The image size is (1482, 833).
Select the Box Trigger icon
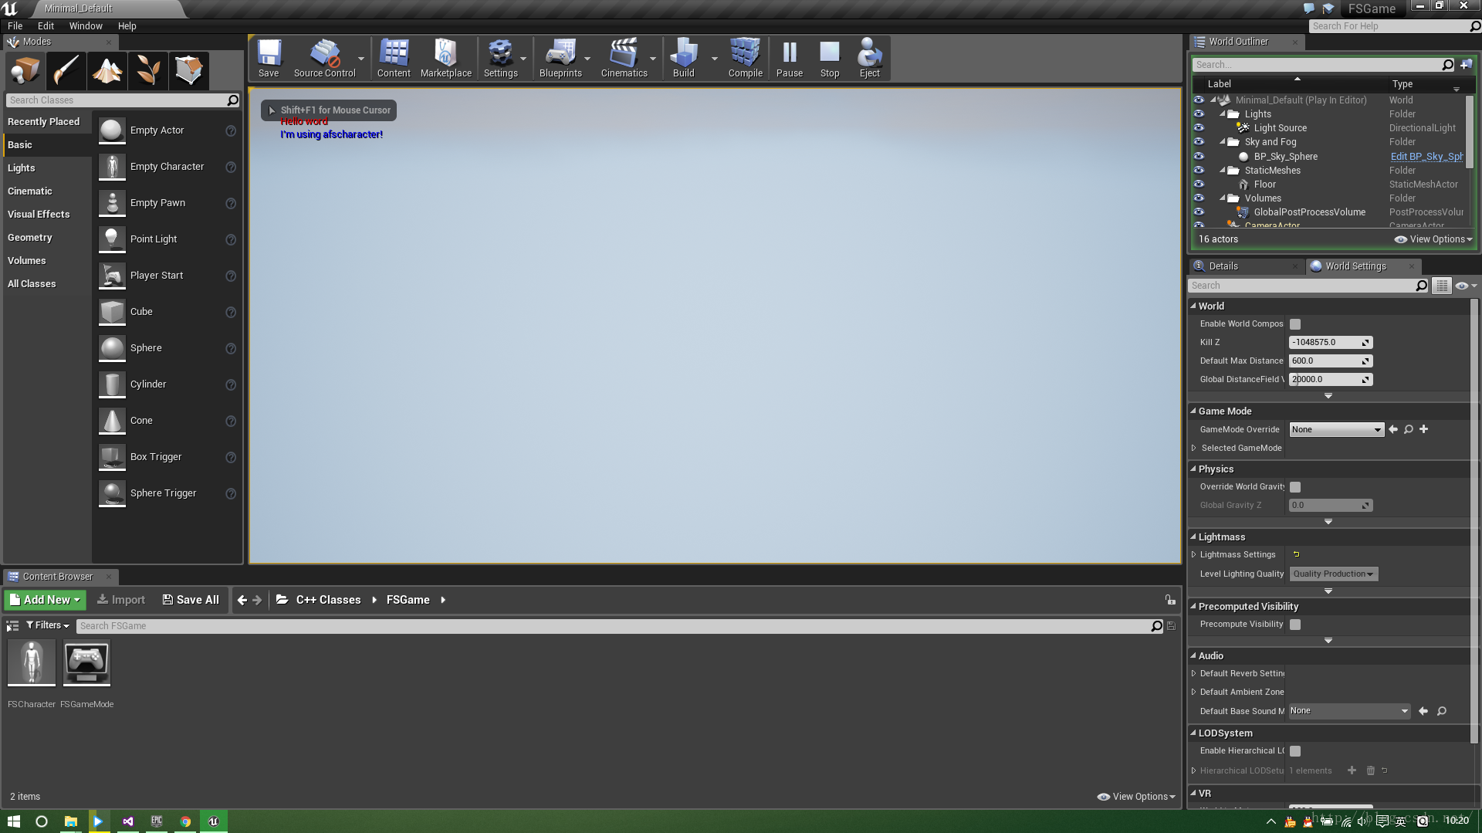[112, 457]
